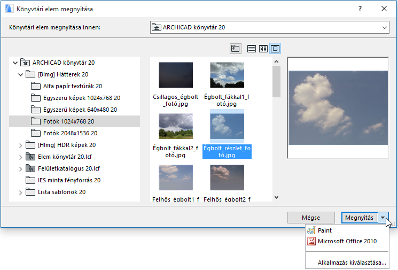Click the file list scrollbar thumb
The image size is (398, 270).
click(x=276, y=81)
